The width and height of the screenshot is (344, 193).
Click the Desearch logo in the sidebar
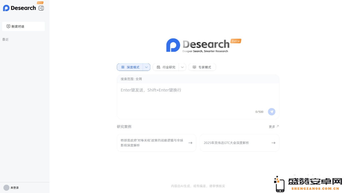click(x=19, y=8)
